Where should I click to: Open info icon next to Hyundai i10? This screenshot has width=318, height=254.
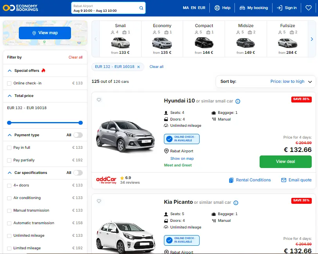tap(238, 101)
